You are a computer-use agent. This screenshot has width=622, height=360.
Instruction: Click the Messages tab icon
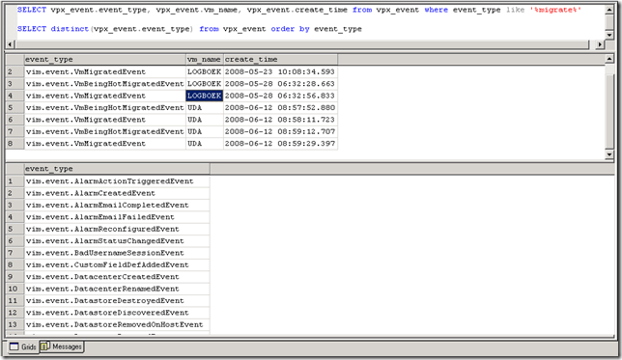(x=45, y=346)
